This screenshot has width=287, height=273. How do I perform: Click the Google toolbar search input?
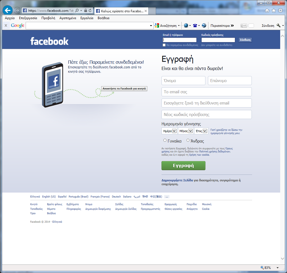pos(88,25)
